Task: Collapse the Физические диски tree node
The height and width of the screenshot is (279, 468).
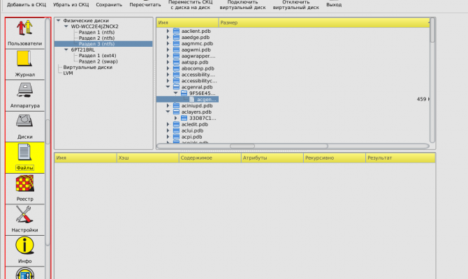Action: (59, 20)
